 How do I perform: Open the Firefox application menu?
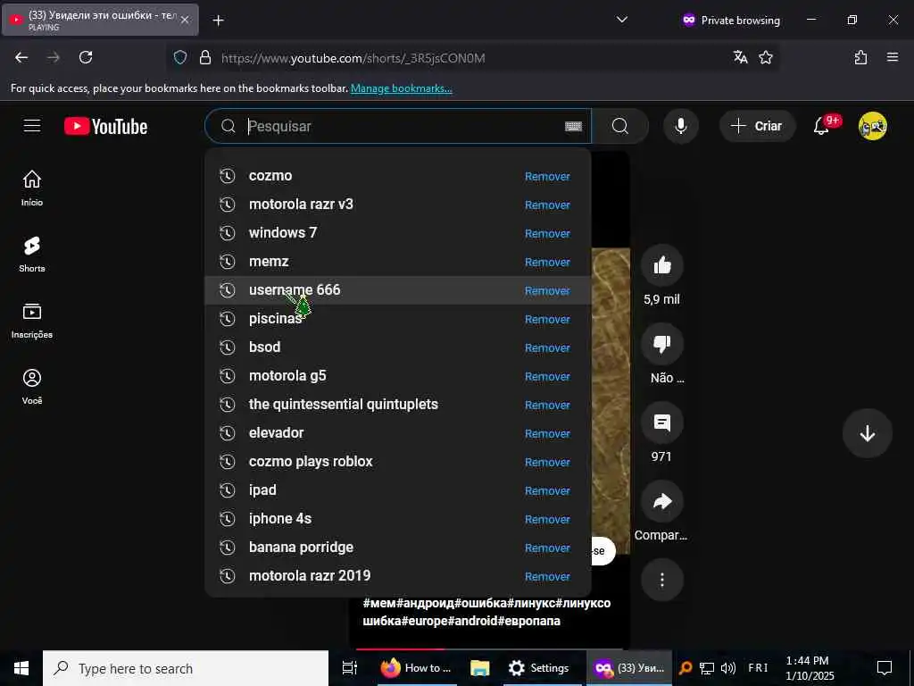point(893,57)
